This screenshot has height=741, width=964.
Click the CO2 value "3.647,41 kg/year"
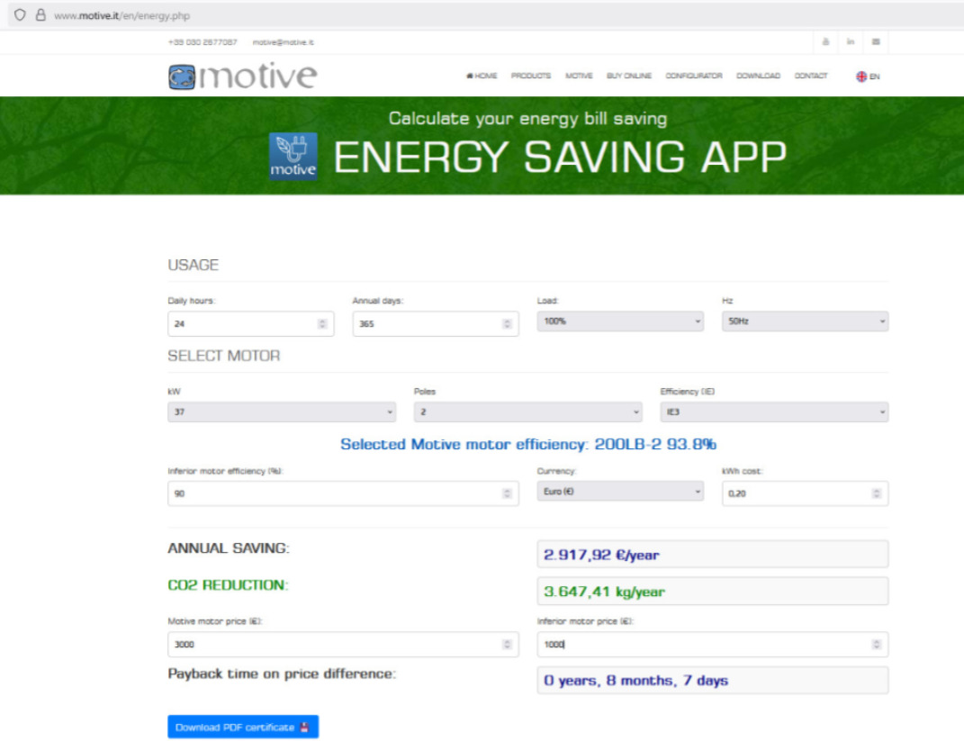point(604,592)
